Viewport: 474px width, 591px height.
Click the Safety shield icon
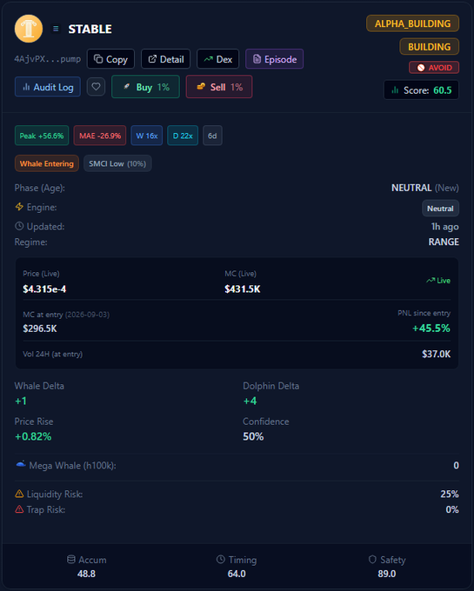[x=372, y=559]
